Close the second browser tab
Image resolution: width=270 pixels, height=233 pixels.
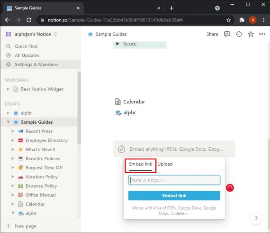tap(159, 8)
